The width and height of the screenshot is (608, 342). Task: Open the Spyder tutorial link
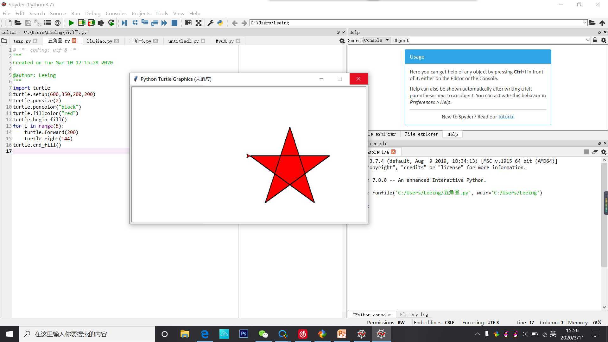click(x=506, y=117)
